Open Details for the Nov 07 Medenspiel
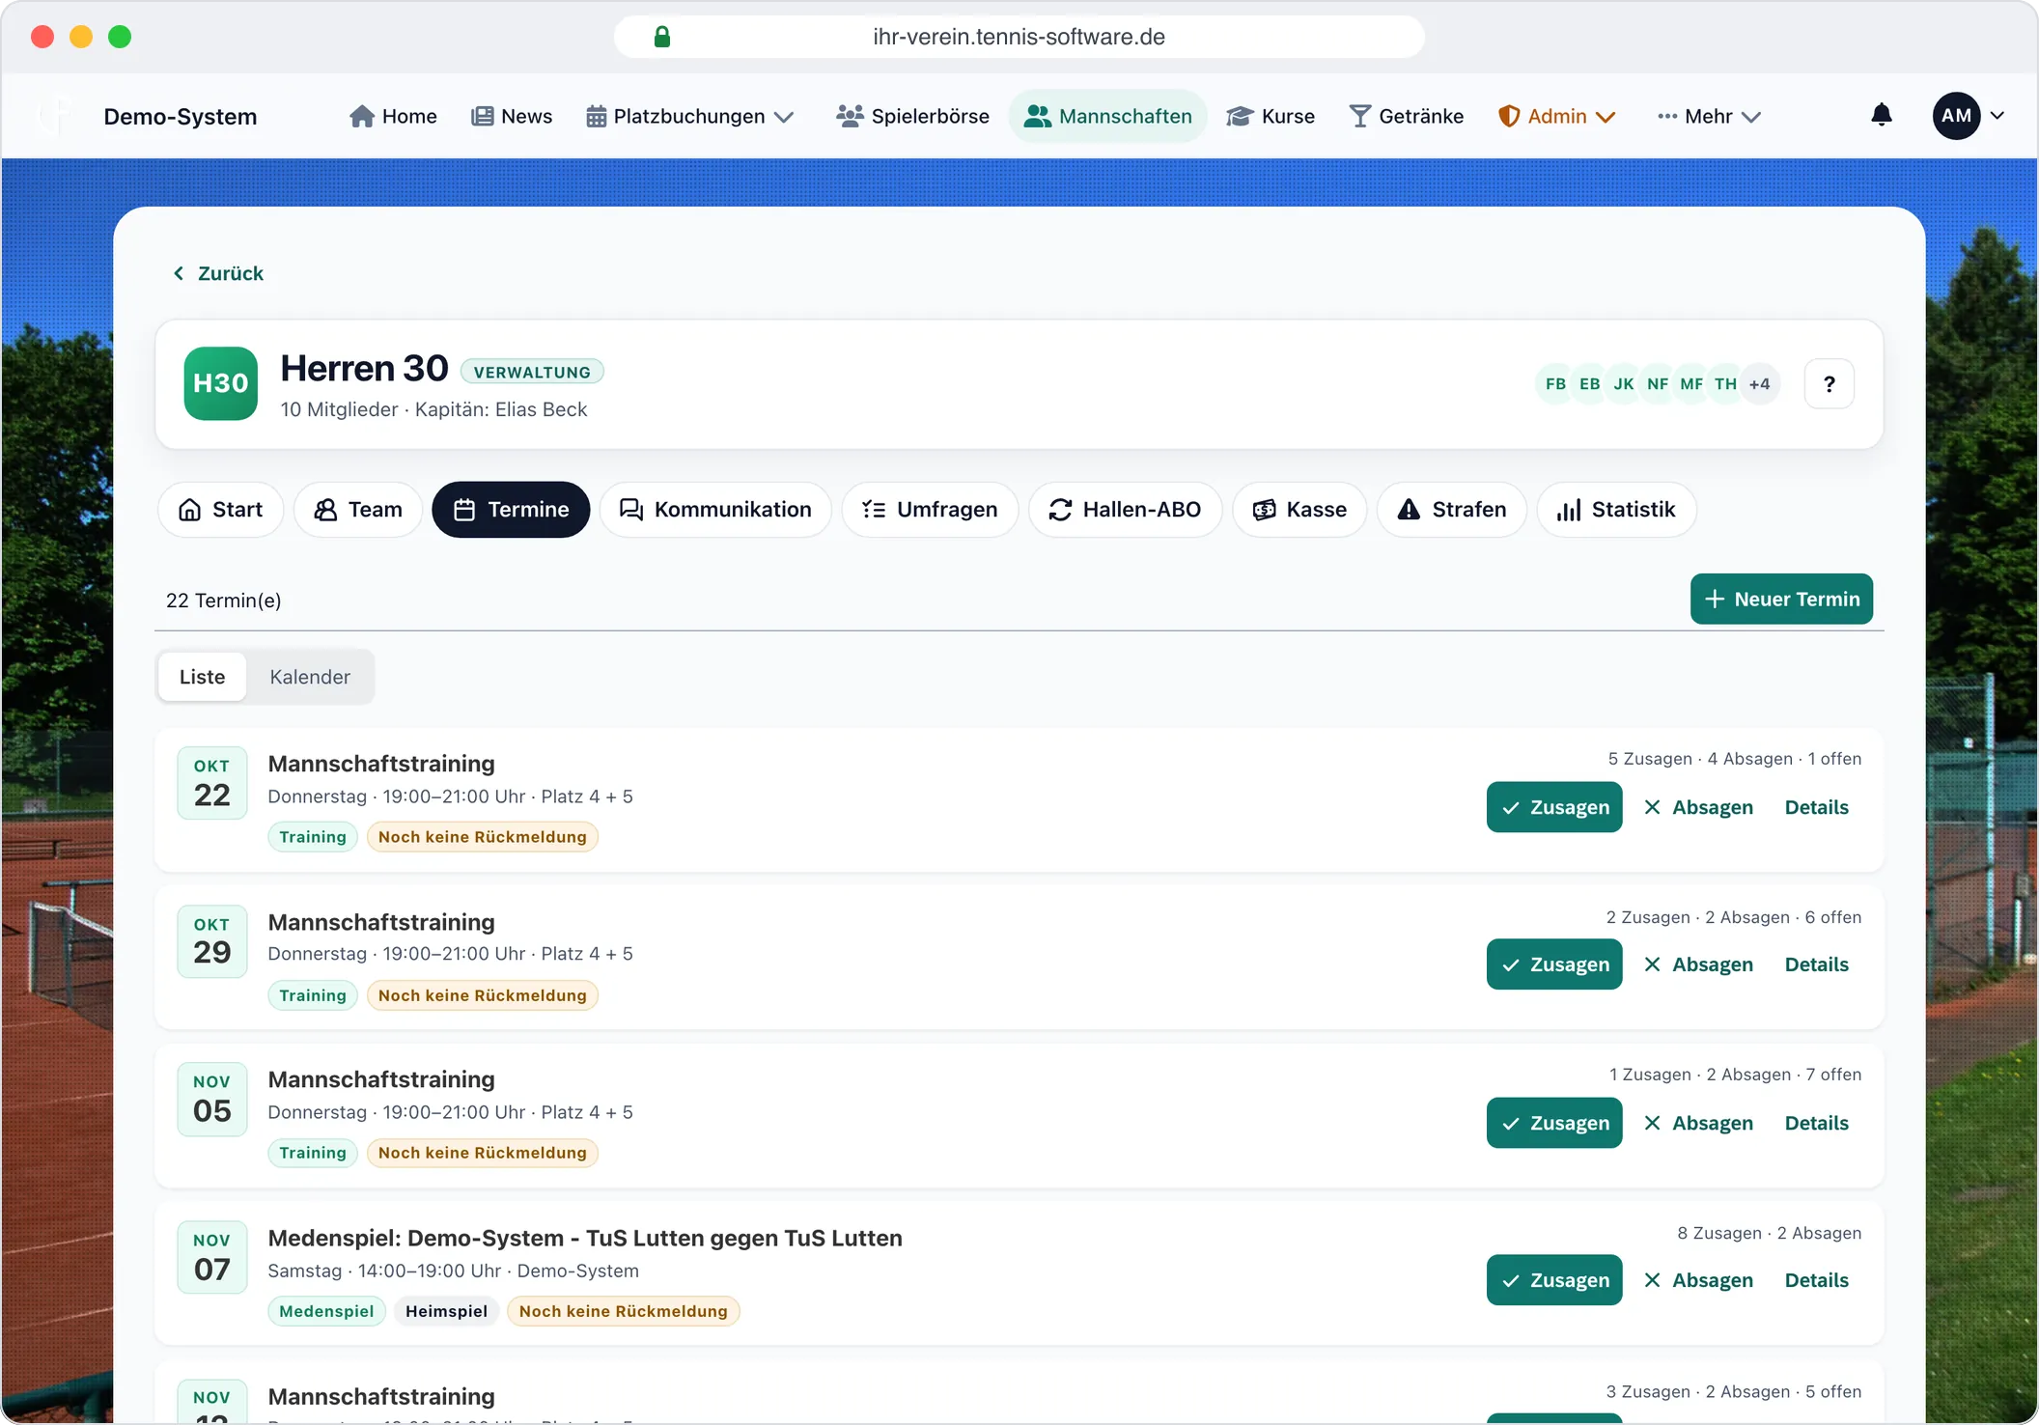2039x1425 pixels. [x=1816, y=1280]
